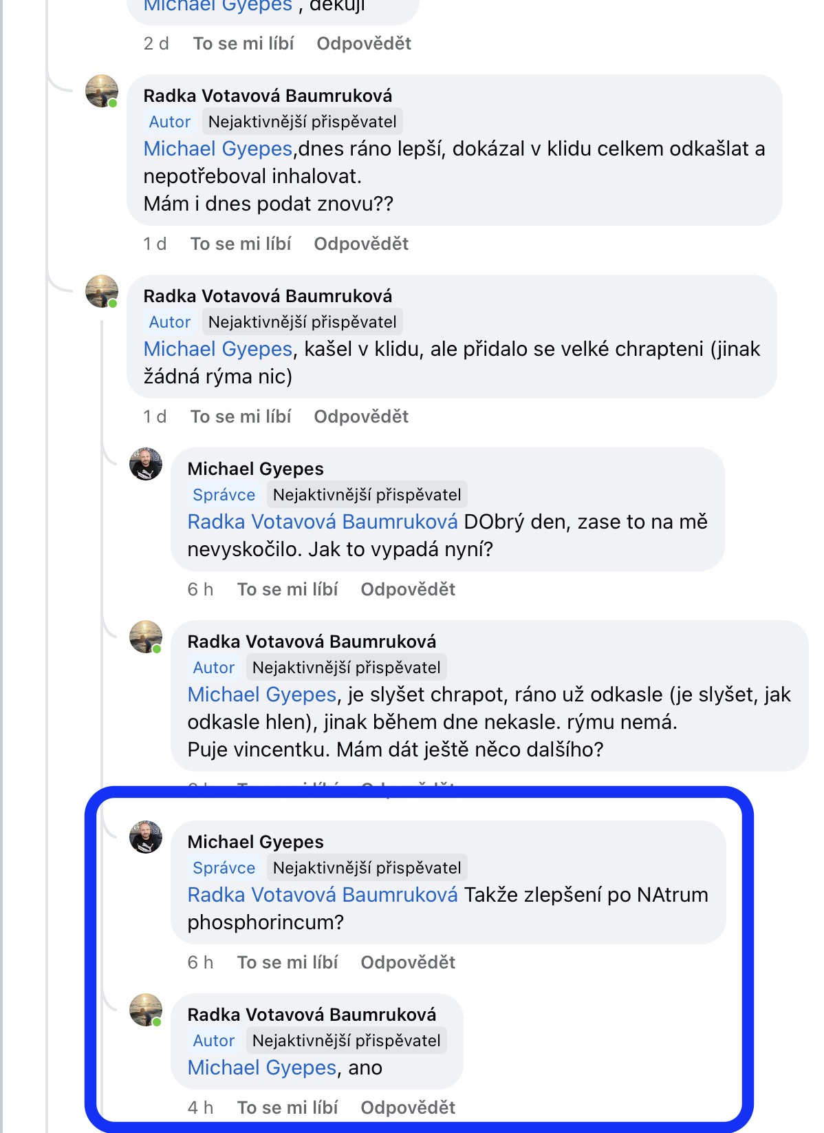Screen dimensions: 824x1133
Task: Reply to the top comment posted 2 d ago
Action: 364,43
